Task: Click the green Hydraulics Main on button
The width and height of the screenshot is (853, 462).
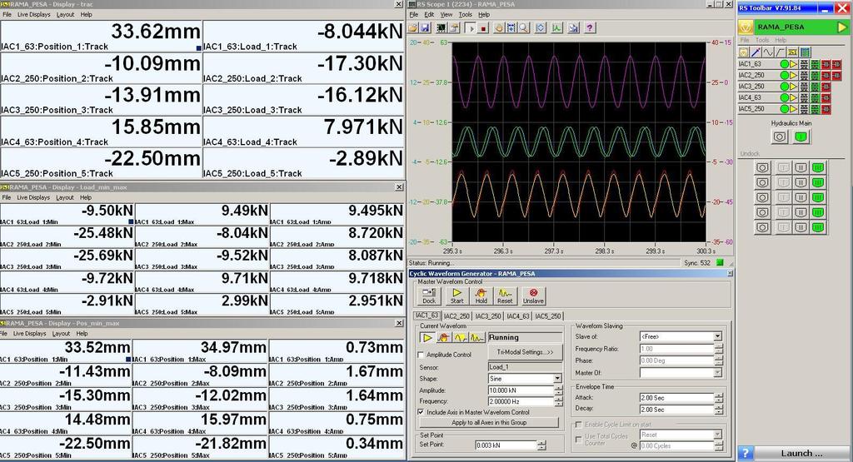Action: (x=800, y=137)
